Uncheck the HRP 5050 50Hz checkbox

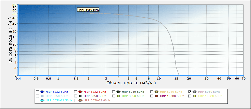[190, 92]
